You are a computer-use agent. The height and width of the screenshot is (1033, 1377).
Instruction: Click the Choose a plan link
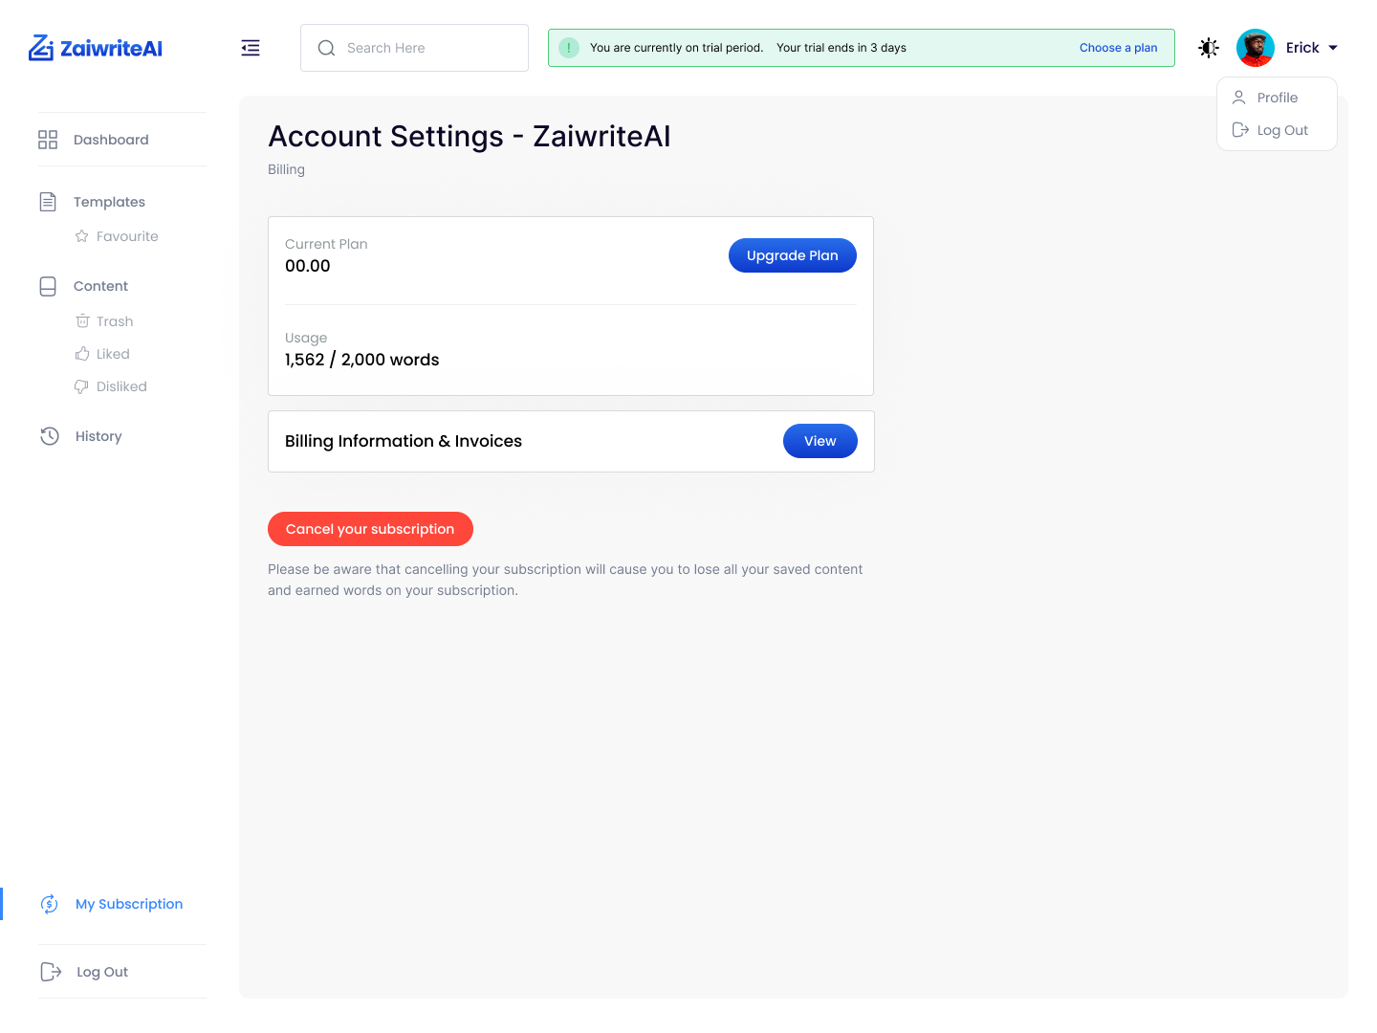[1118, 48]
